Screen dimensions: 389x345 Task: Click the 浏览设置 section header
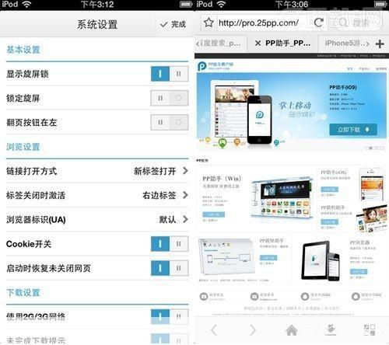click(23, 147)
